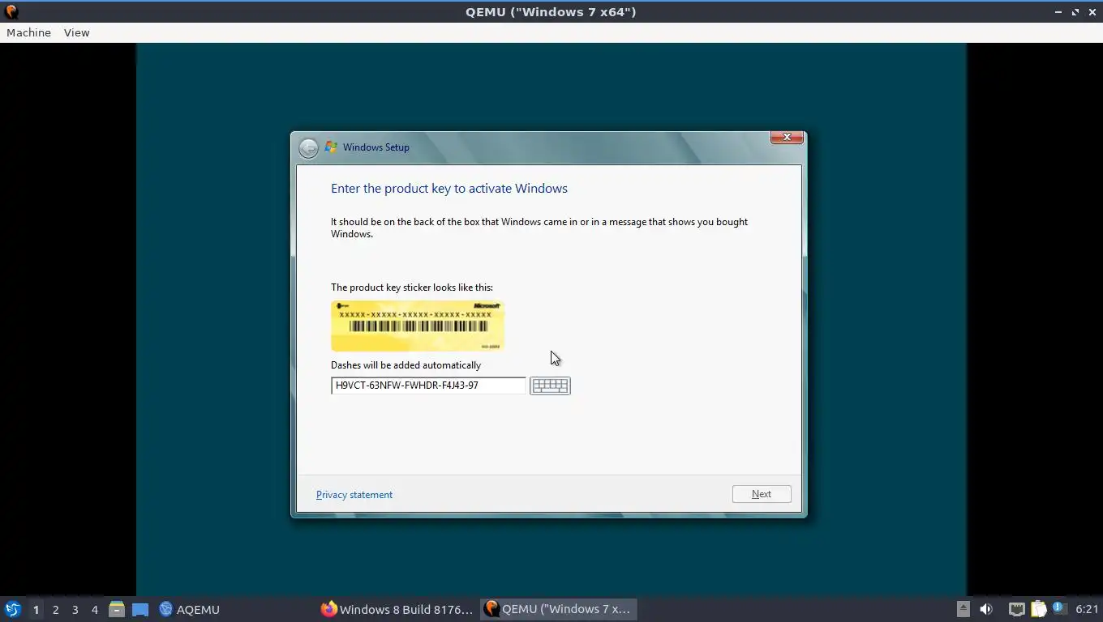Image resolution: width=1103 pixels, height=622 pixels.
Task: Open the bird-logo application menu on taskbar
Action: 13,609
